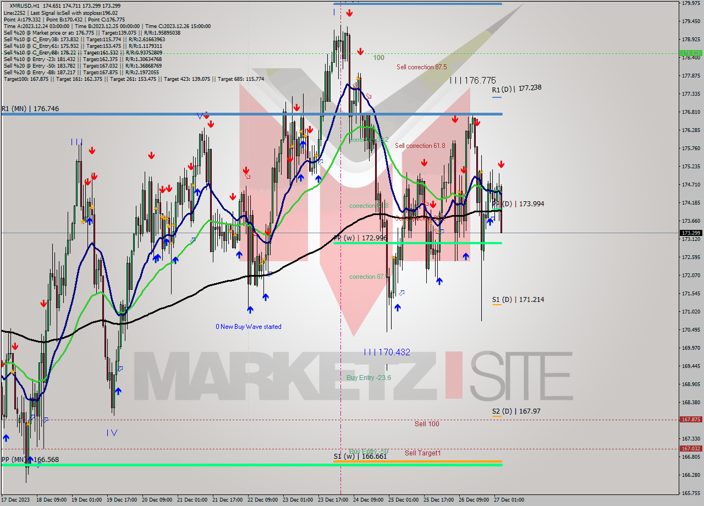Viewport: 704px width, 506px height.
Task: Click the green correction 61.8 label
Action: (369, 206)
